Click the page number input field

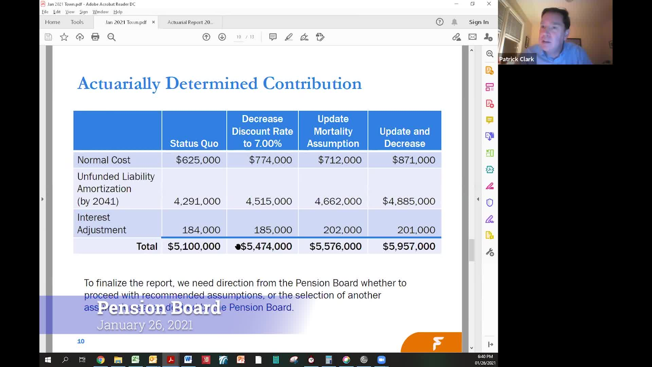pyautogui.click(x=239, y=37)
